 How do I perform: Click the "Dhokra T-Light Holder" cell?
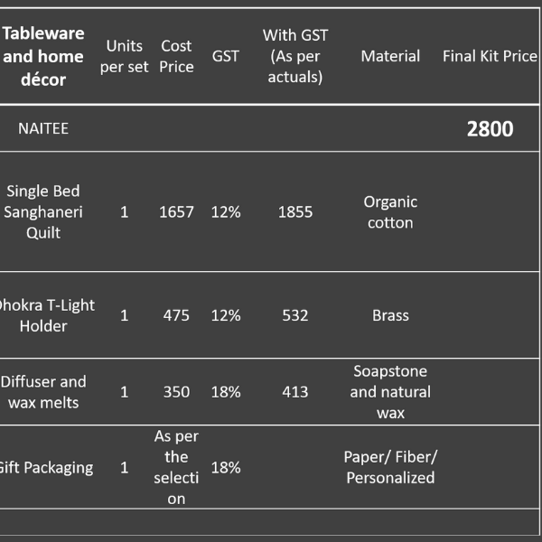(45, 315)
